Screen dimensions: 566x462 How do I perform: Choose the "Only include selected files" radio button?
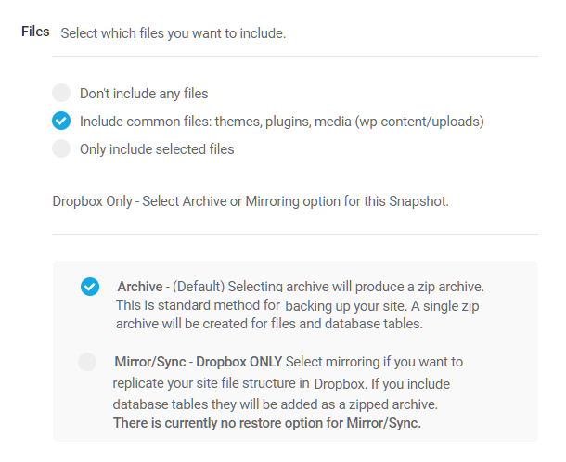pos(61,148)
